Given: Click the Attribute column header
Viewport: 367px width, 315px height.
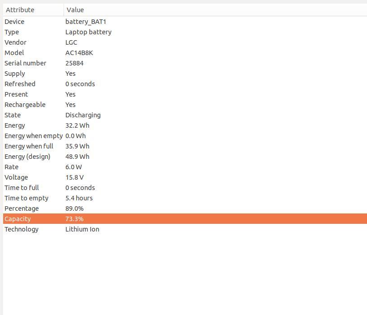Looking at the screenshot, I should 33,10.
